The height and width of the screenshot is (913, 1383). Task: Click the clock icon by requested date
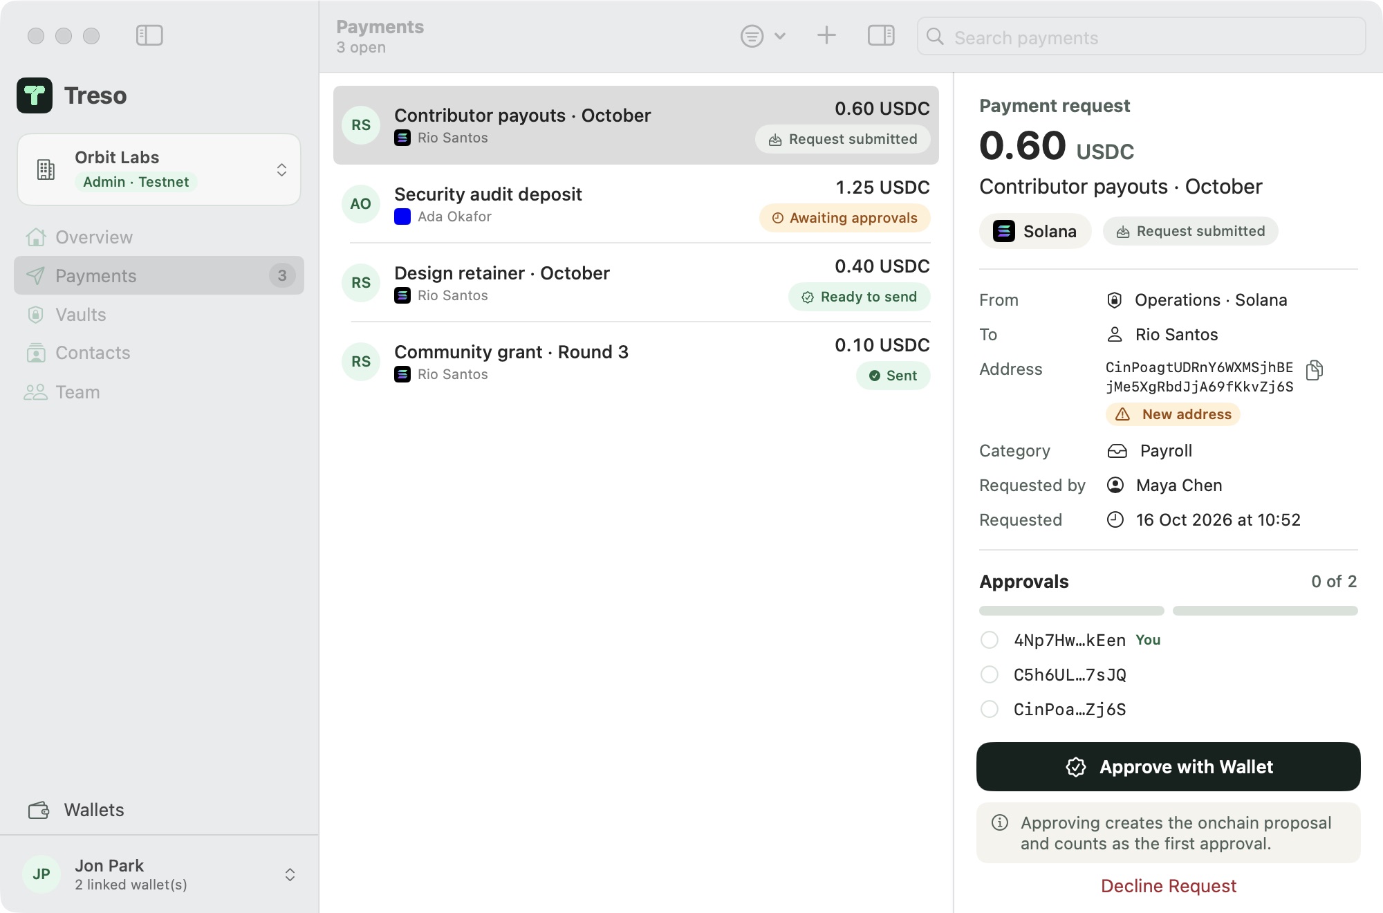coord(1115,519)
